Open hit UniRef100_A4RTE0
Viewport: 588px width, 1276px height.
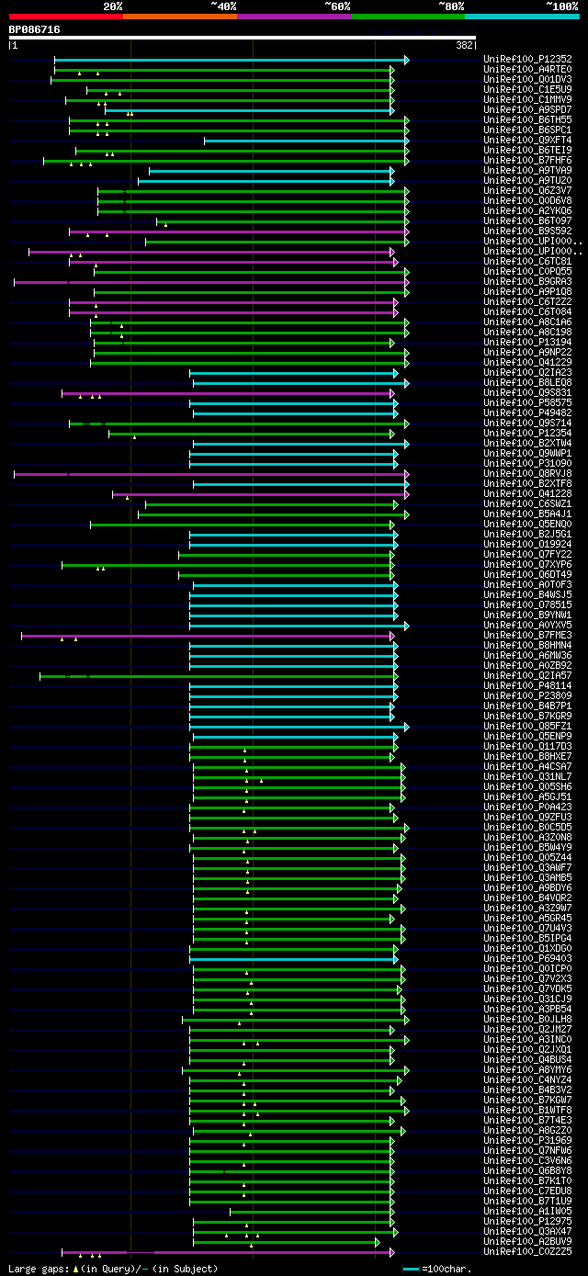point(527,69)
